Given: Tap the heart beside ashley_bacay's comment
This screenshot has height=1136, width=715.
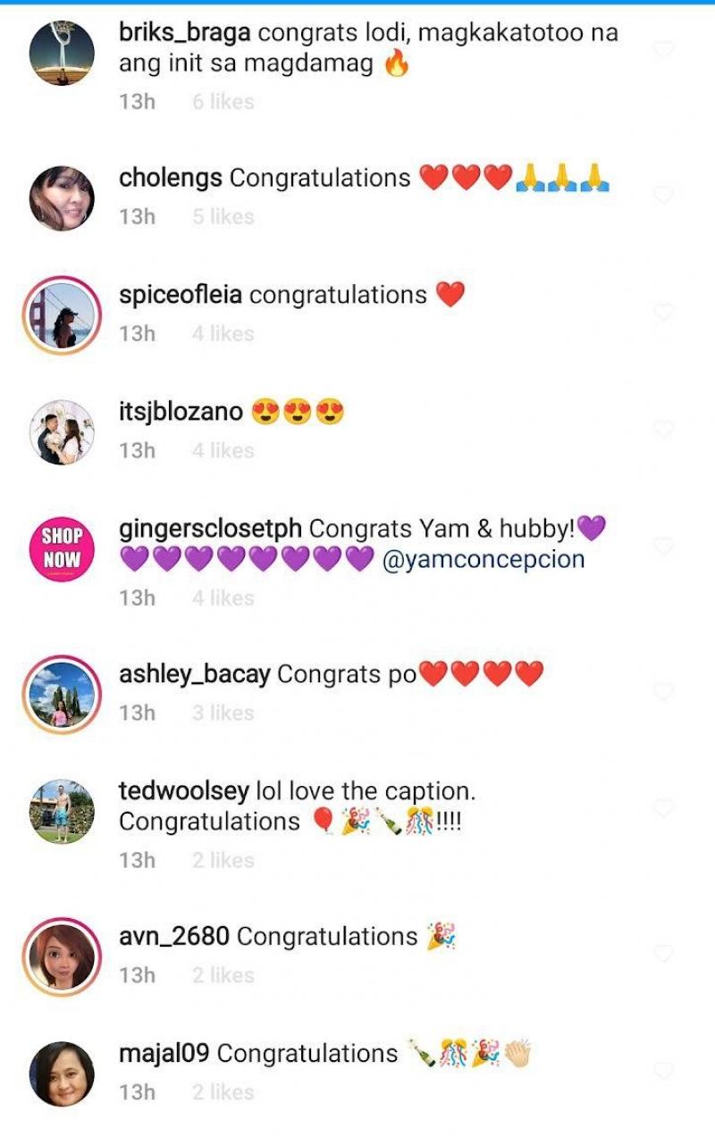Looking at the screenshot, I should tap(663, 691).
